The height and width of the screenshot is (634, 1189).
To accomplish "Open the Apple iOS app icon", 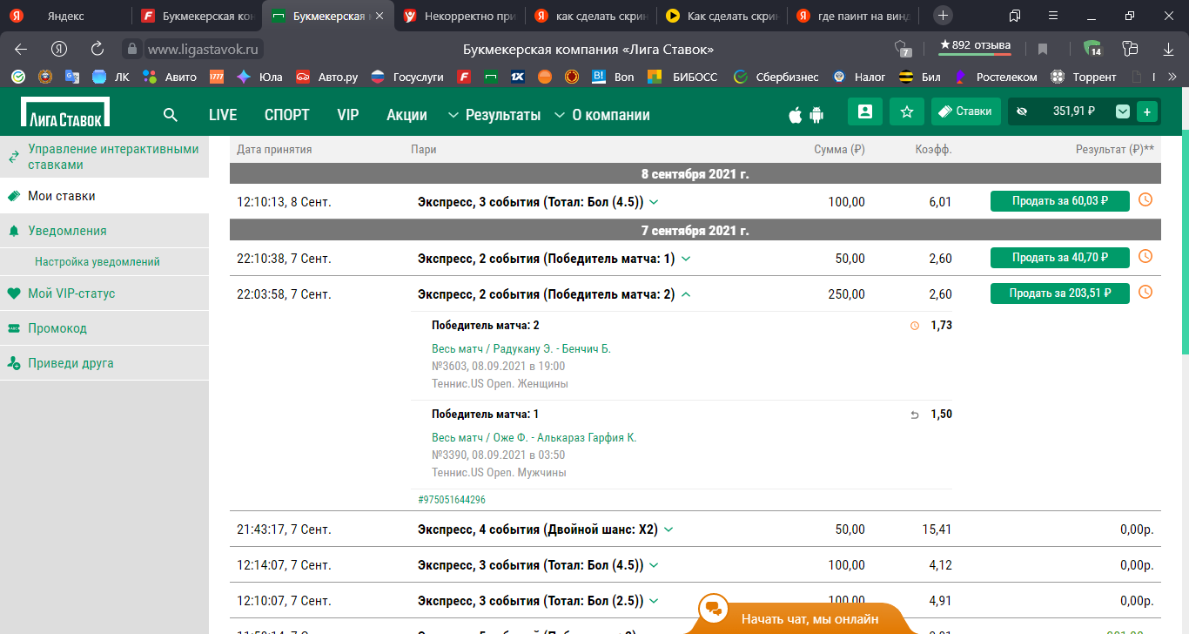I will (x=795, y=115).
